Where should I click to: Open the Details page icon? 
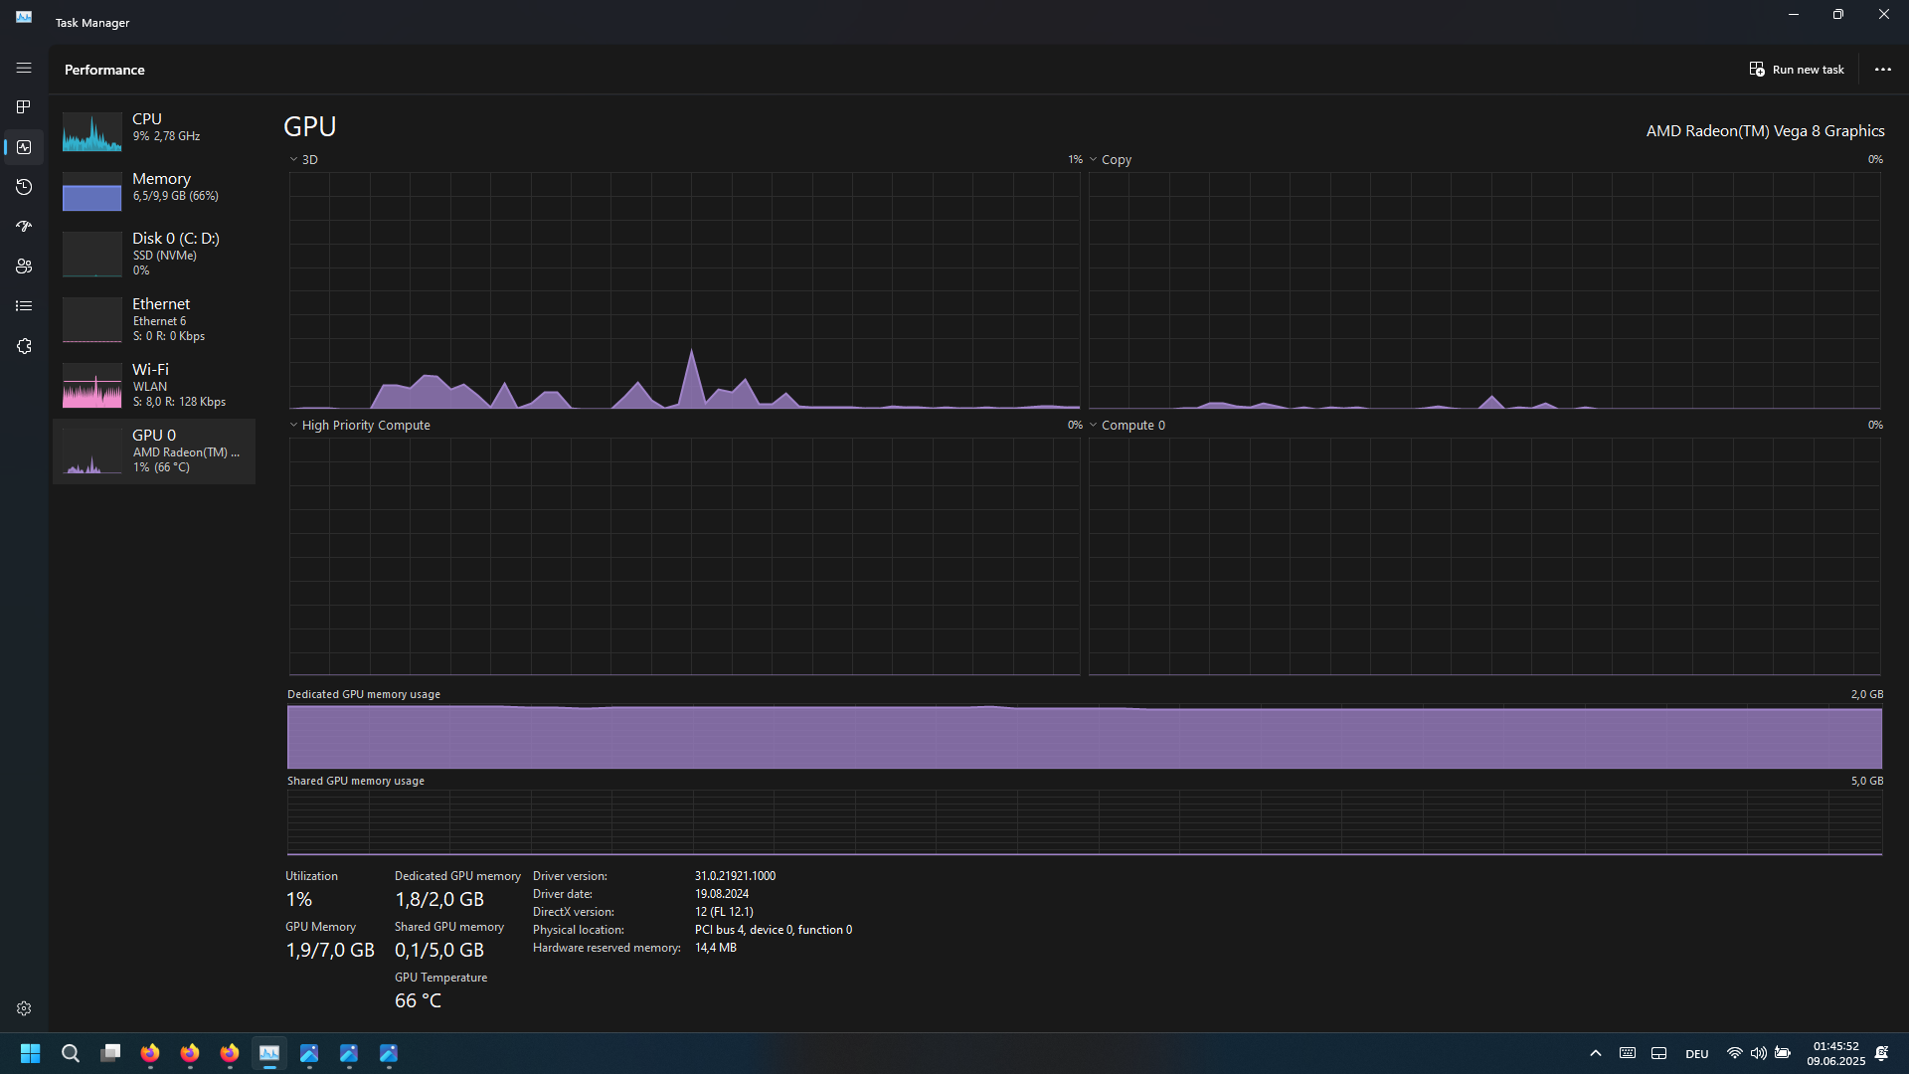pos(24,306)
